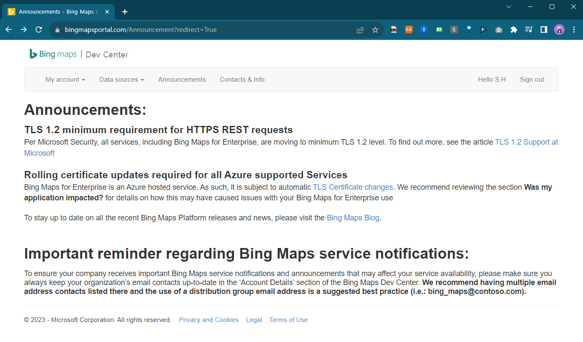Open the Privacy and Cookies footer link
The width and height of the screenshot is (583, 342).
click(x=209, y=320)
